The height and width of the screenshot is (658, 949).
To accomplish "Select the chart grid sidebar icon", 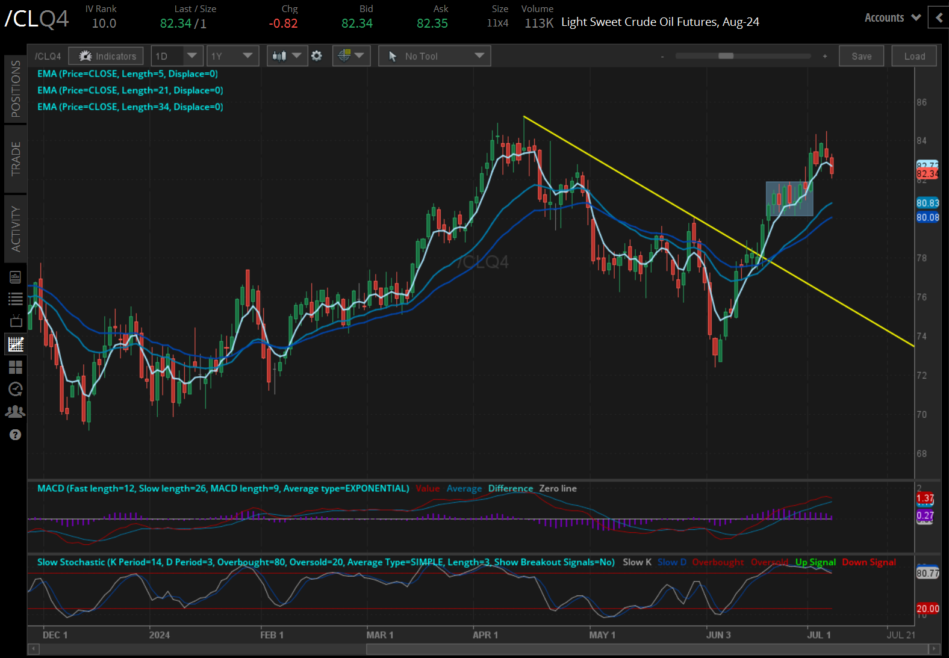I will click(x=16, y=344).
